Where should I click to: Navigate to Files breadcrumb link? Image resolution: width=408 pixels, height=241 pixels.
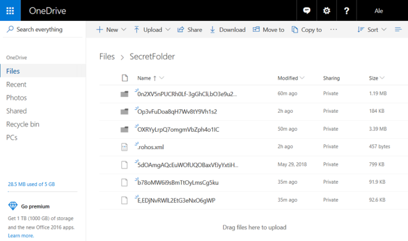107,57
